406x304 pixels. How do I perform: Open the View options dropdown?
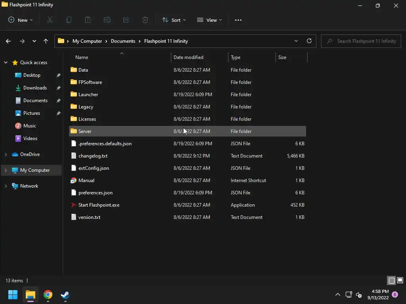pos(209,20)
